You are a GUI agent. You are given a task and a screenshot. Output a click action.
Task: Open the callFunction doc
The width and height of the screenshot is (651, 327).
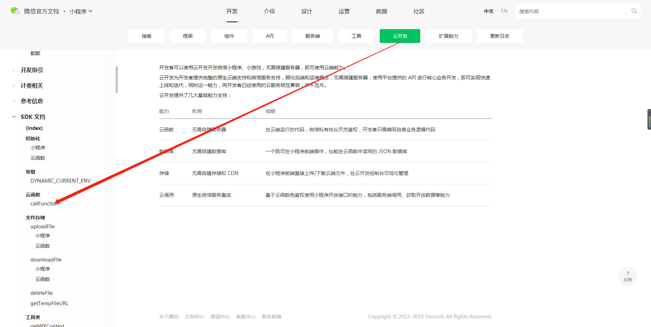click(x=44, y=204)
